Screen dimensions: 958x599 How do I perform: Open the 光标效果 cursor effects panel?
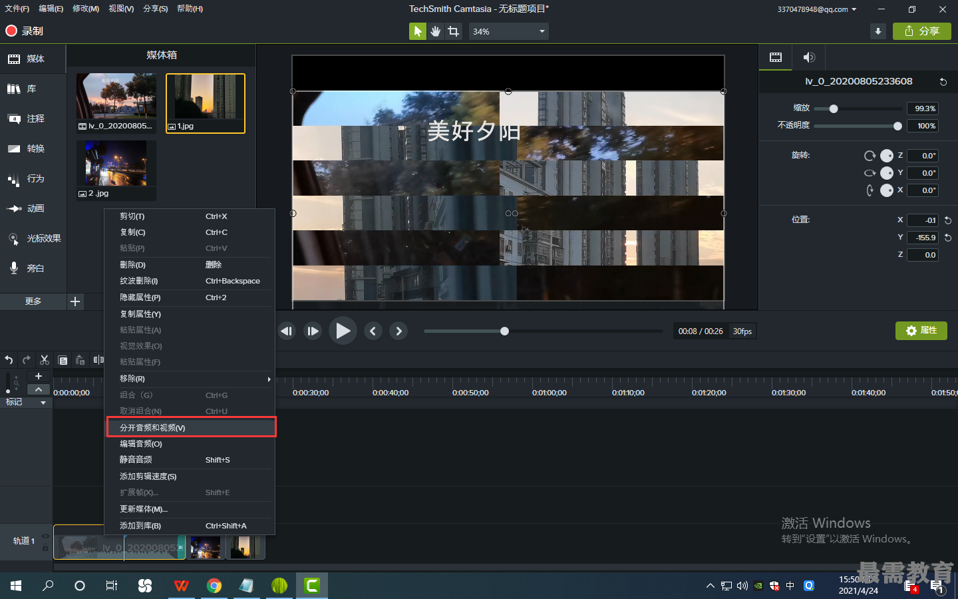click(33, 239)
